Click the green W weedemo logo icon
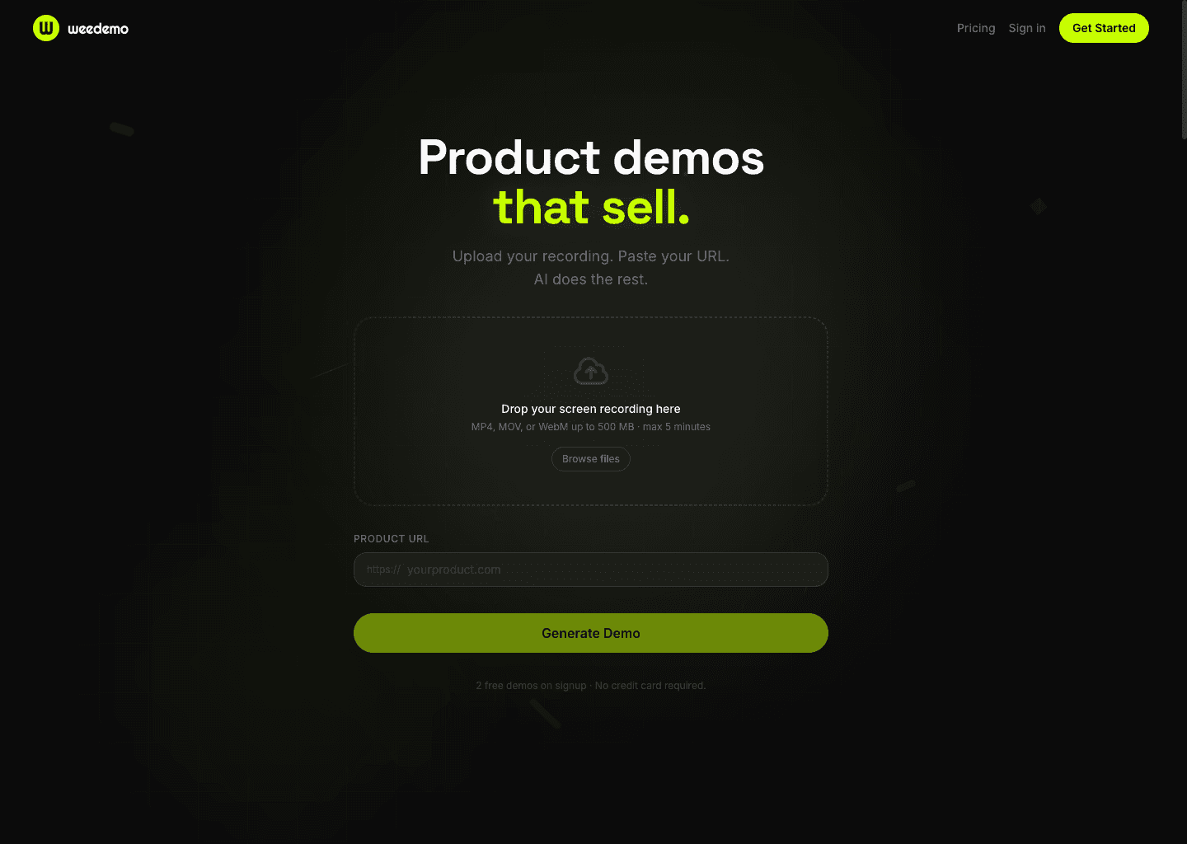Screen dimensions: 1187x844 (x=46, y=27)
